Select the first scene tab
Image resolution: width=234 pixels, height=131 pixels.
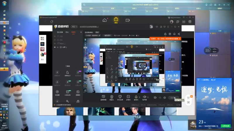(x=60, y=32)
